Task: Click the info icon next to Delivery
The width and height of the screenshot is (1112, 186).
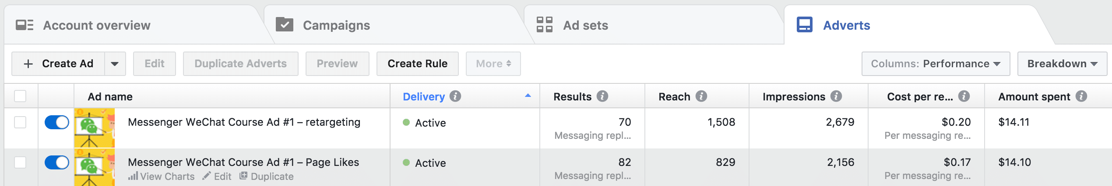Action: coord(455,96)
